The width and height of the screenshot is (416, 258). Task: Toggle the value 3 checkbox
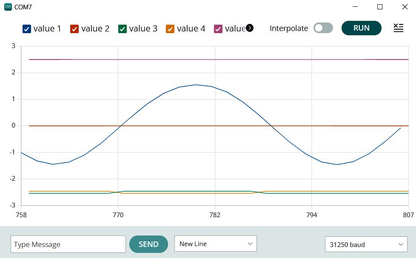click(x=123, y=29)
